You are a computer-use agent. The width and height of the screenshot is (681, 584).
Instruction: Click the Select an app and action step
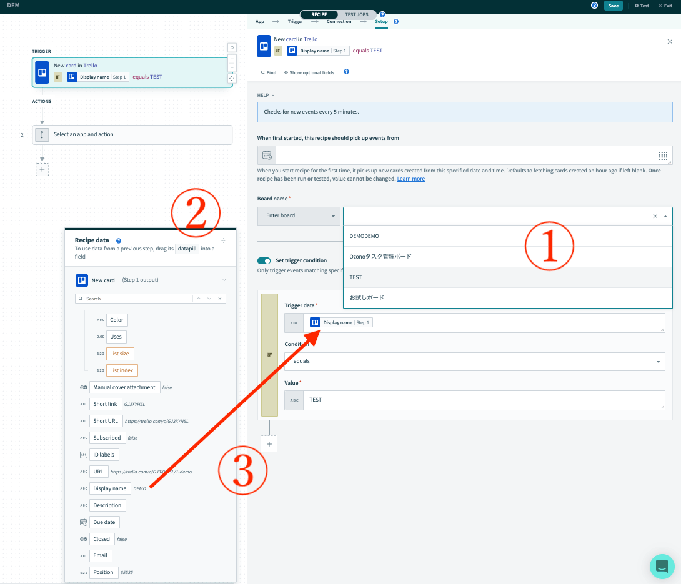[132, 135]
